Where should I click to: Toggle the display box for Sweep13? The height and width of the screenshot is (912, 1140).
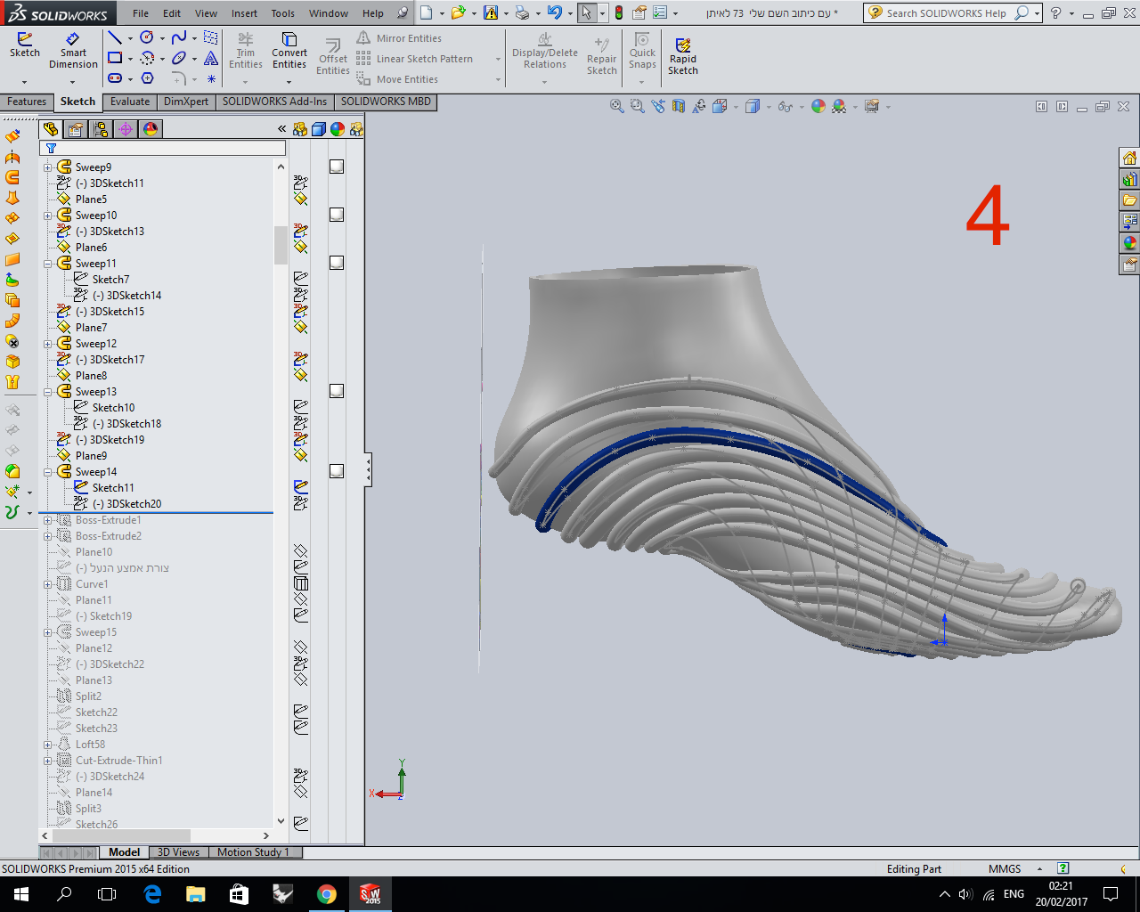point(337,391)
